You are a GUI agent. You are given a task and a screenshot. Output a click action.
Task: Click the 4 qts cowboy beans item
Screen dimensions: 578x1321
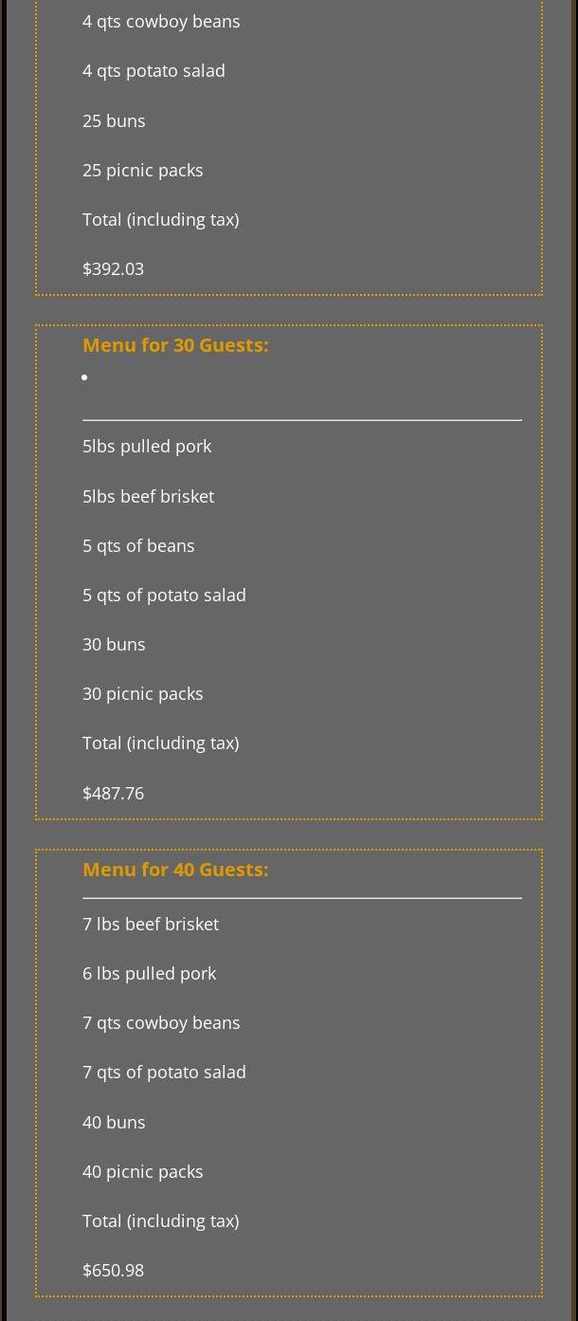[x=161, y=22]
